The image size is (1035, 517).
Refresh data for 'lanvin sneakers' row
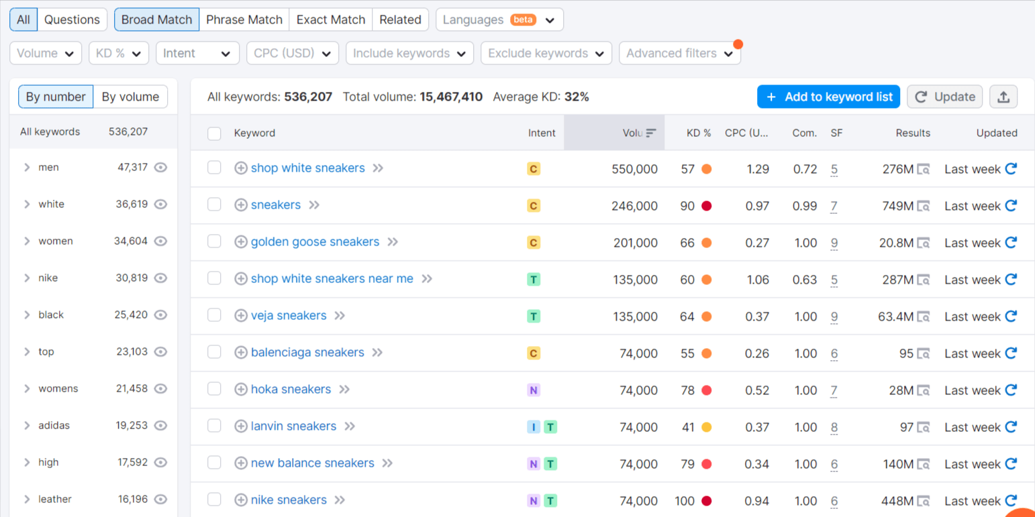1011,427
